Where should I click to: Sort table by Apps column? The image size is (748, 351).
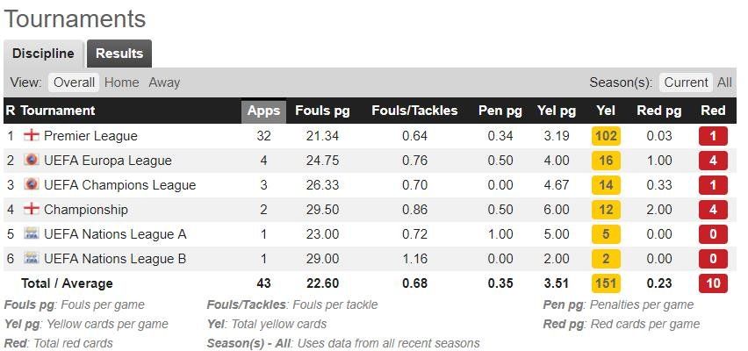tap(263, 111)
